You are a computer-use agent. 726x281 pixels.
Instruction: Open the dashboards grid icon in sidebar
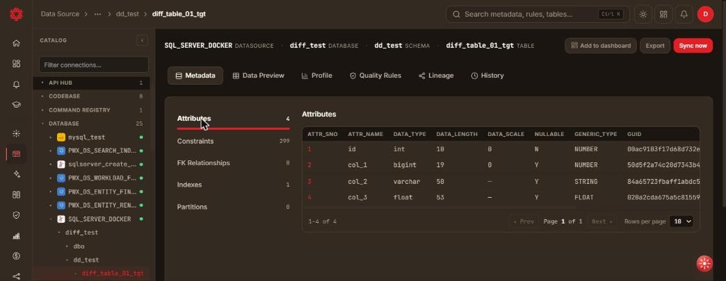pyautogui.click(x=16, y=64)
